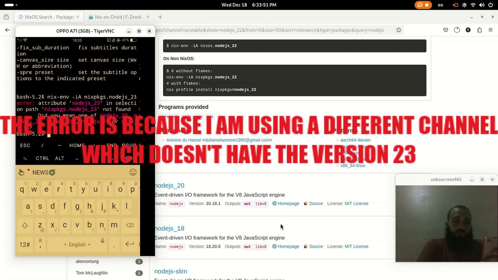Image resolution: width=498 pixels, height=280 pixels.
Task: Tap the 'z' key on phone keyboard
Action: tap(40, 225)
